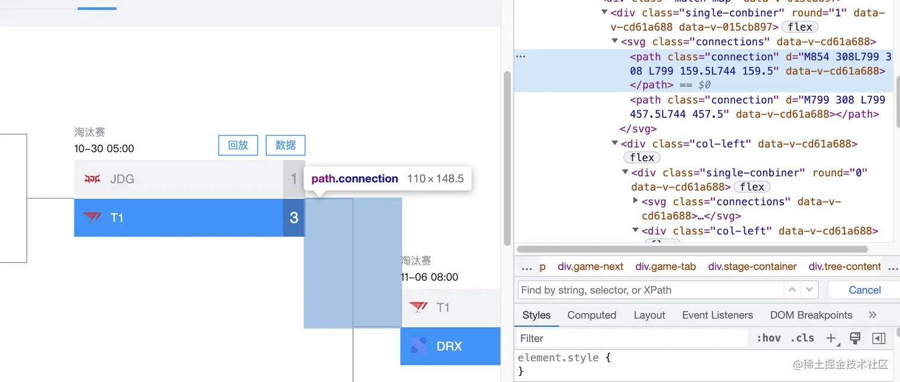The image size is (900, 382).
Task: Open the Event Listeners tab
Action: (x=717, y=315)
